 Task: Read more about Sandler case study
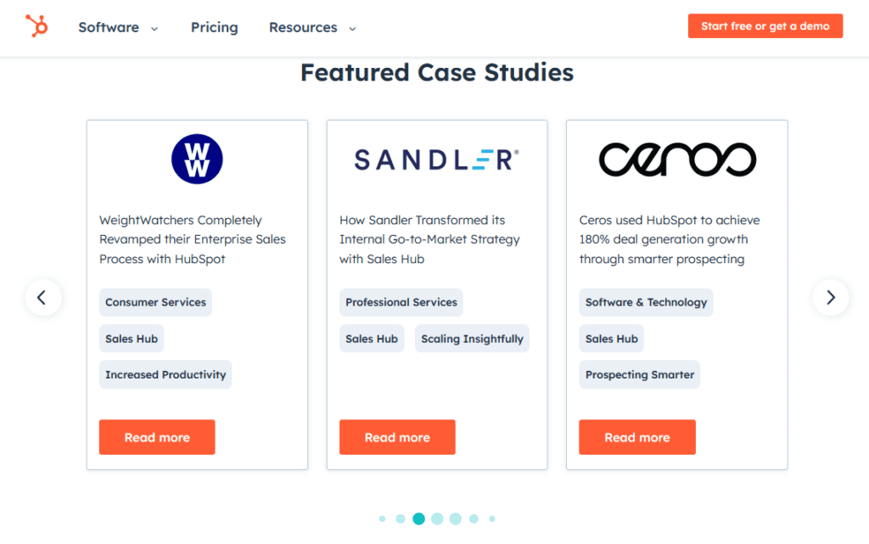click(397, 437)
